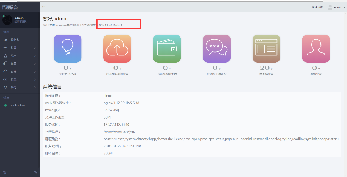
Task: Click the user avatar in top bar
Action: (x=330, y=7)
